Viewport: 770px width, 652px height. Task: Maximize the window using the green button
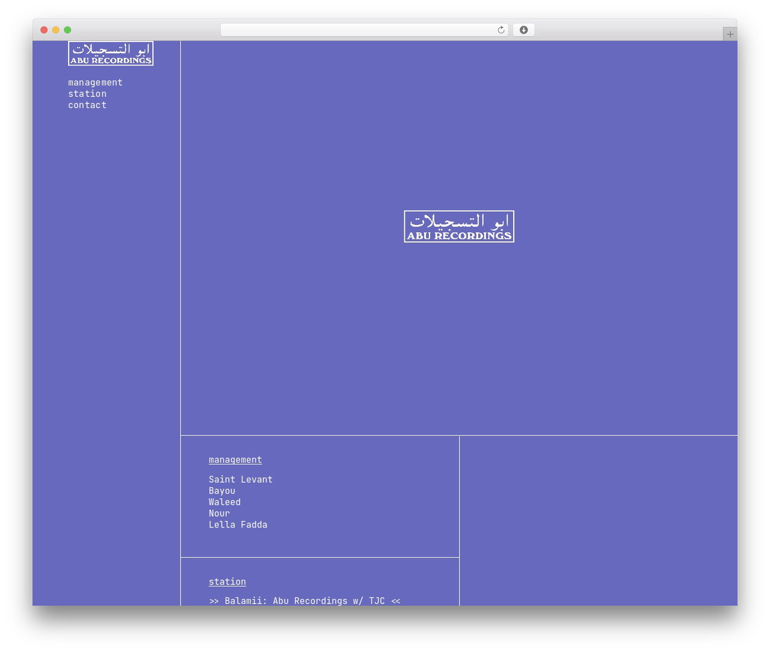point(67,30)
